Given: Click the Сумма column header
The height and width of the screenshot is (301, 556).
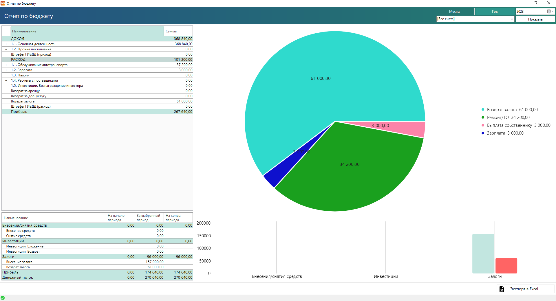Looking at the screenshot, I should pos(178,31).
